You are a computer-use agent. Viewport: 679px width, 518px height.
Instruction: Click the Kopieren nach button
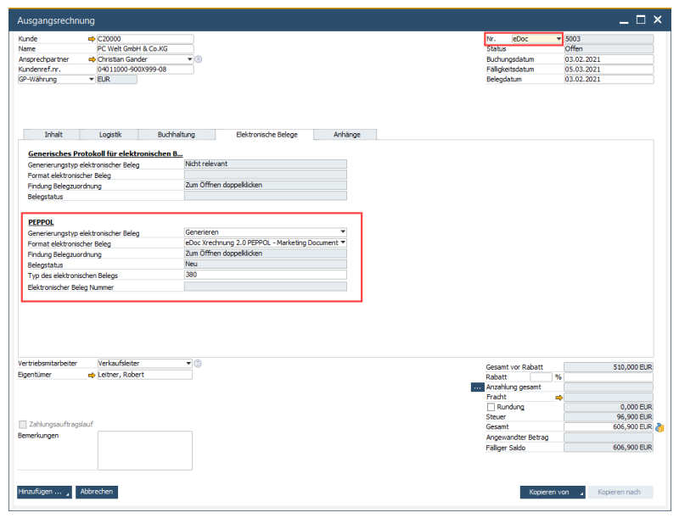619,493
